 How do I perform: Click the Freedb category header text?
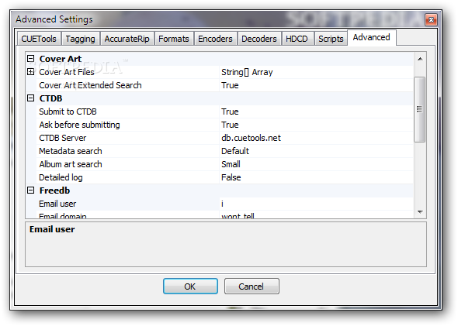pos(54,190)
